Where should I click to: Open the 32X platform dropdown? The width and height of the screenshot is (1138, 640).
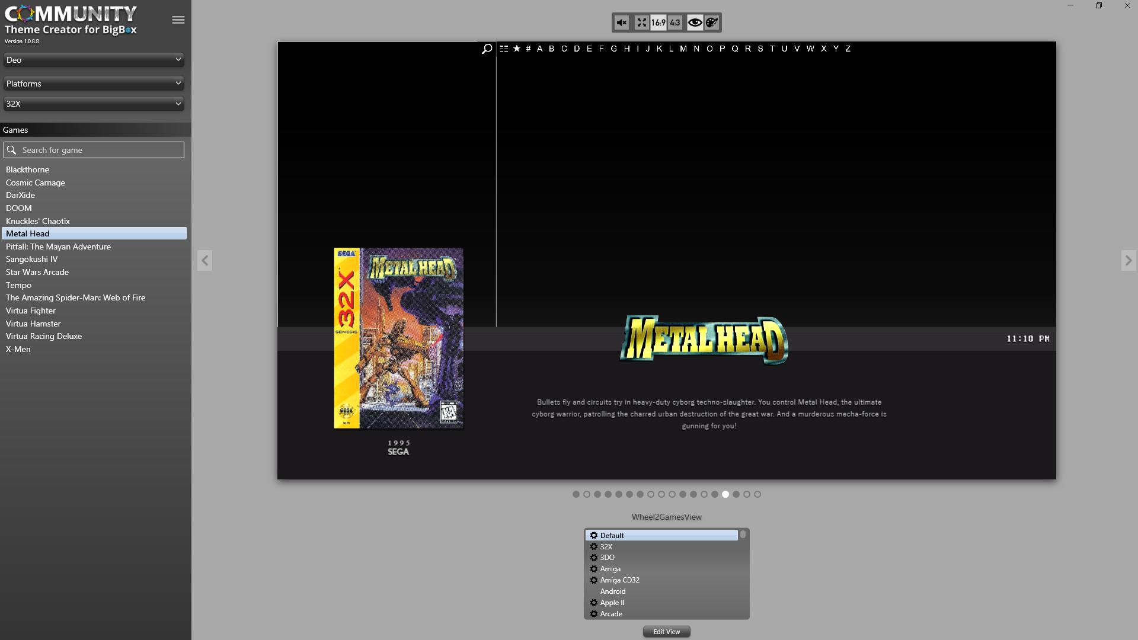pos(94,104)
